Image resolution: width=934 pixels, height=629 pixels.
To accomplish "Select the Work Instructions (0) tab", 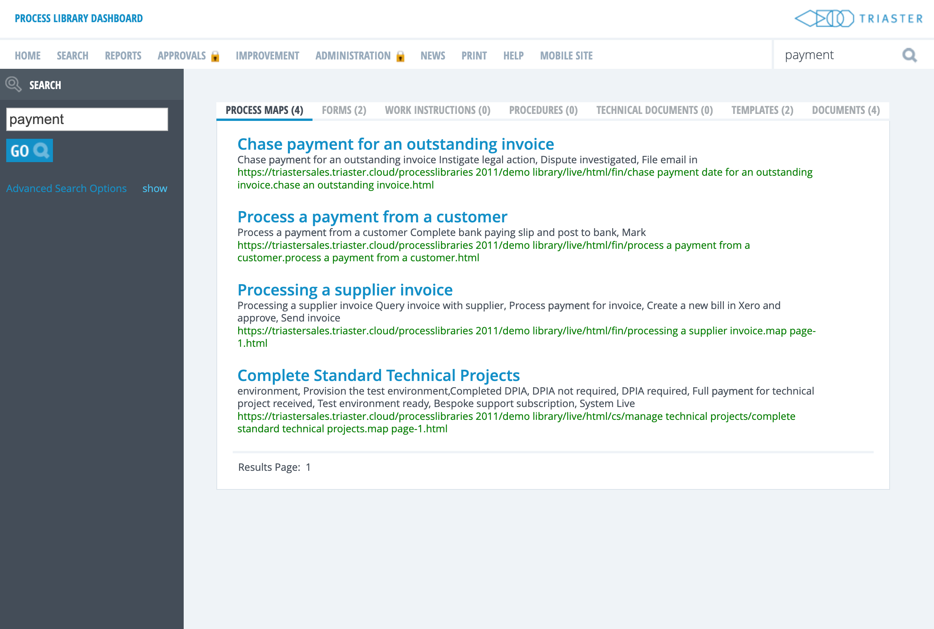I will (x=437, y=110).
